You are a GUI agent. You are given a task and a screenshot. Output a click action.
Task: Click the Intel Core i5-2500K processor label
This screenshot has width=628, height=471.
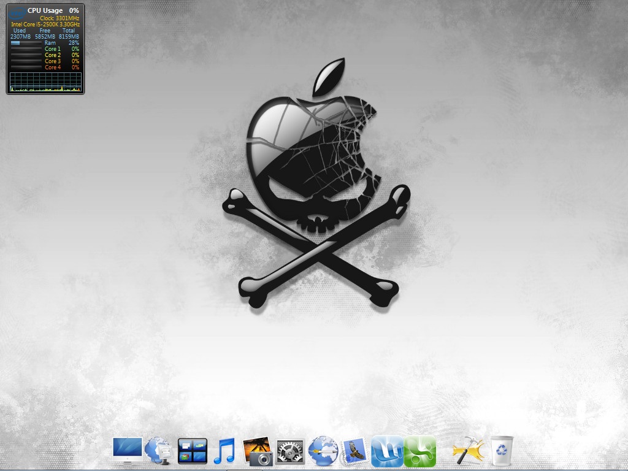click(x=45, y=25)
